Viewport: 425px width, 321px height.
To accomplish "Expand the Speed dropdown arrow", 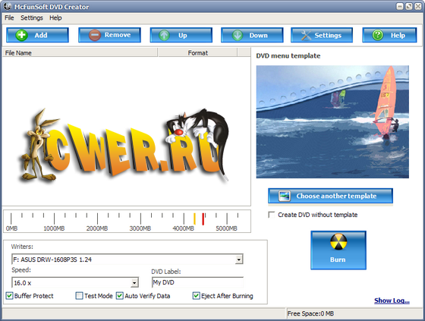I will pyautogui.click(x=134, y=283).
